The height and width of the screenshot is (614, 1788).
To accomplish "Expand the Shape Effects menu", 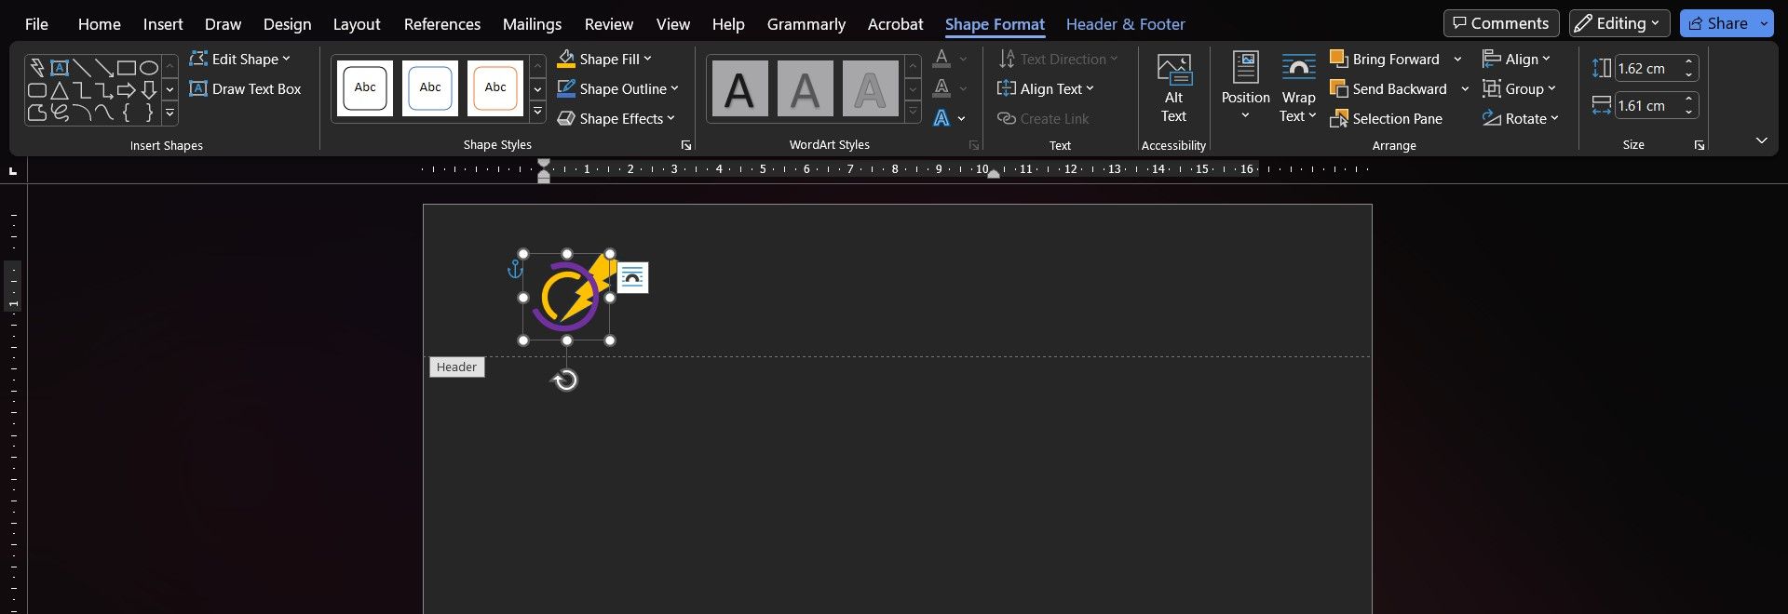I will (616, 119).
